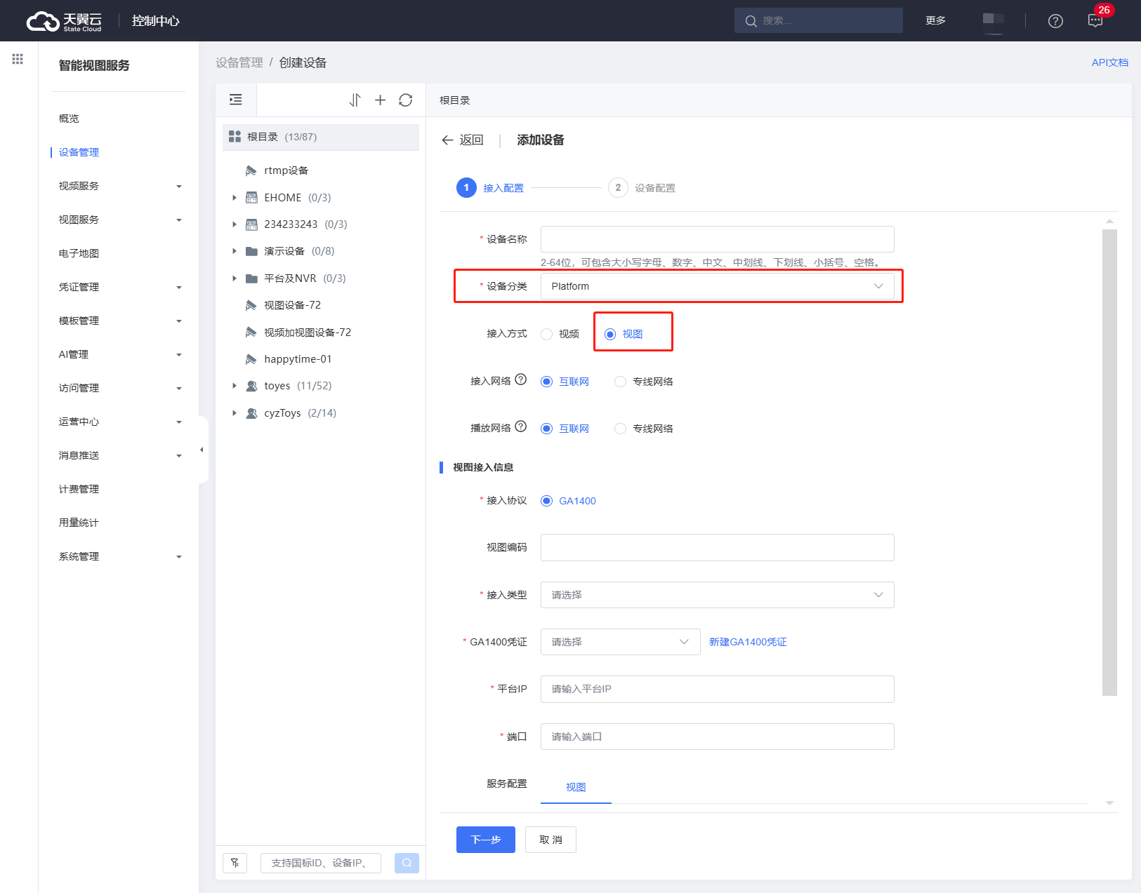Screen dimensions: 1141x893
Task: Expand the 凭证管理 sidebar menu
Action: [x=119, y=287]
